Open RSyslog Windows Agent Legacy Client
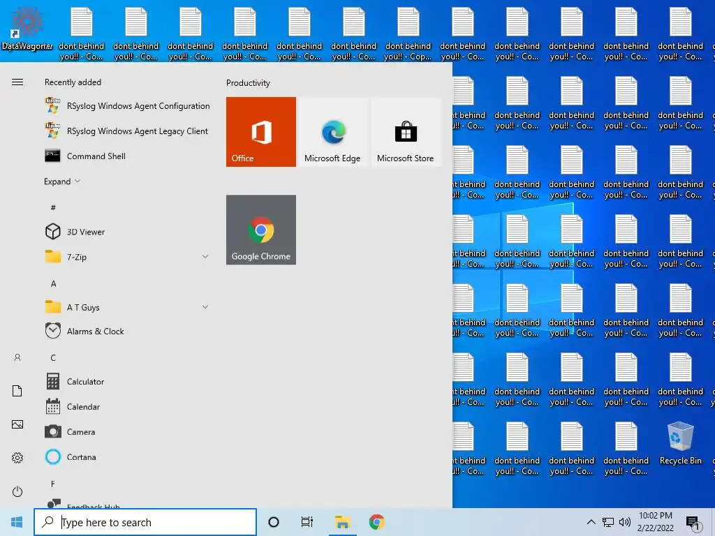715x536 pixels. [x=128, y=131]
